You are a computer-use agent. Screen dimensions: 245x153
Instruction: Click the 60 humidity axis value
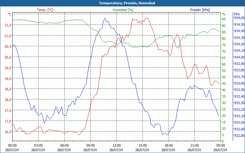[224, 64]
